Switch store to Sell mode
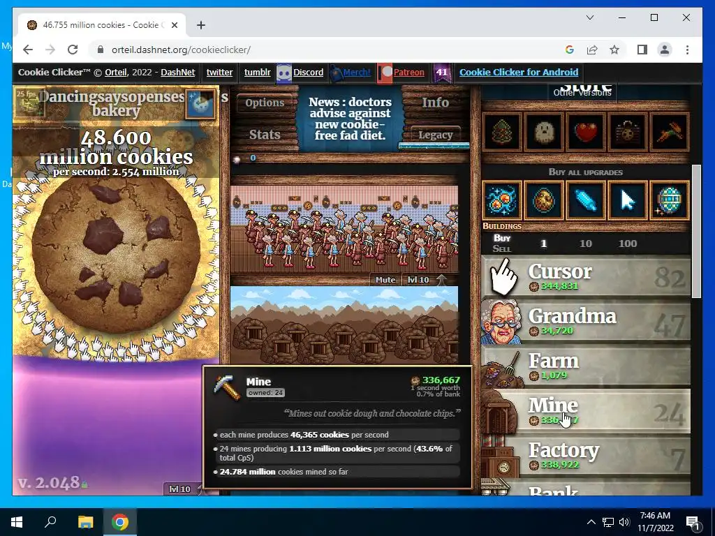Viewport: 715px width, 536px height. point(501,249)
